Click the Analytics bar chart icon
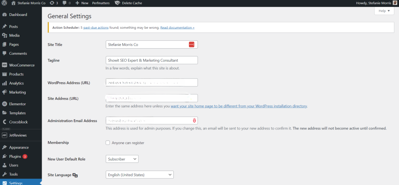The width and height of the screenshot is (399, 185). [x=4, y=83]
